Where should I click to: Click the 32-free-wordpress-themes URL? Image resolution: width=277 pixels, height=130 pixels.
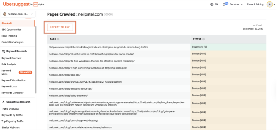pyautogui.click(x=92, y=61)
